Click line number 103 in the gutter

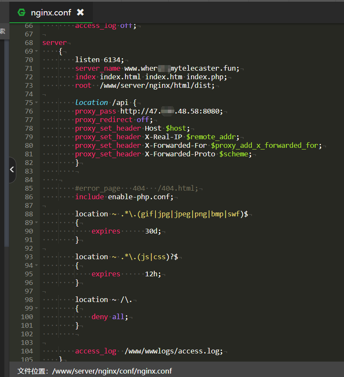[x=27, y=342]
